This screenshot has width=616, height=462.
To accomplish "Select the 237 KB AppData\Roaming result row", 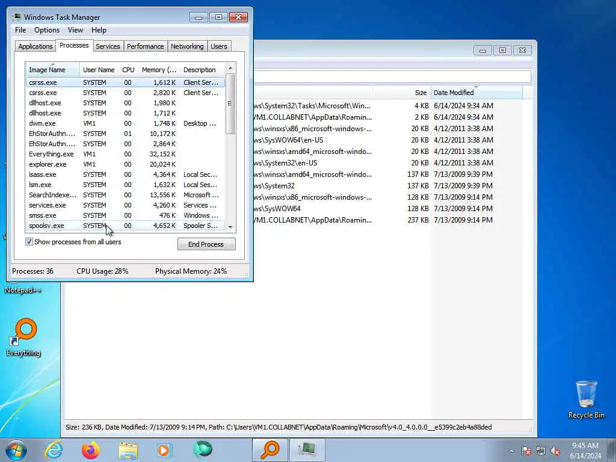I will click(x=388, y=220).
